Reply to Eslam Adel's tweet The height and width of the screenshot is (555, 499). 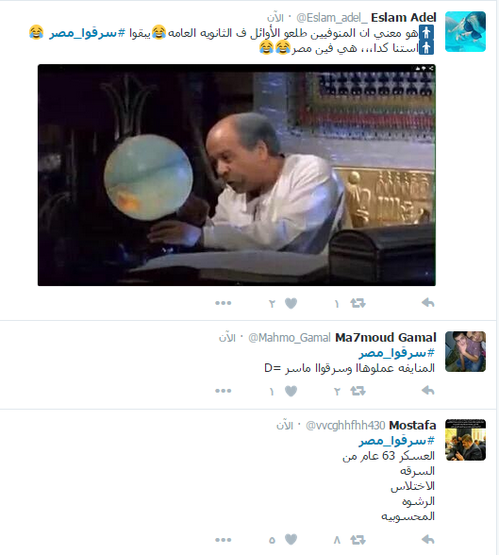(428, 303)
